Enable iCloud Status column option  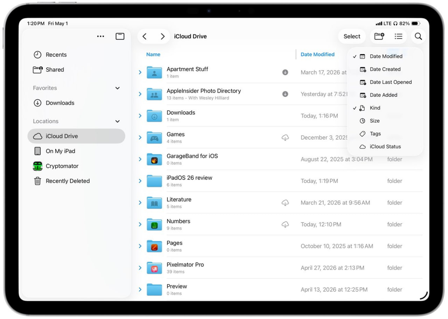385,147
